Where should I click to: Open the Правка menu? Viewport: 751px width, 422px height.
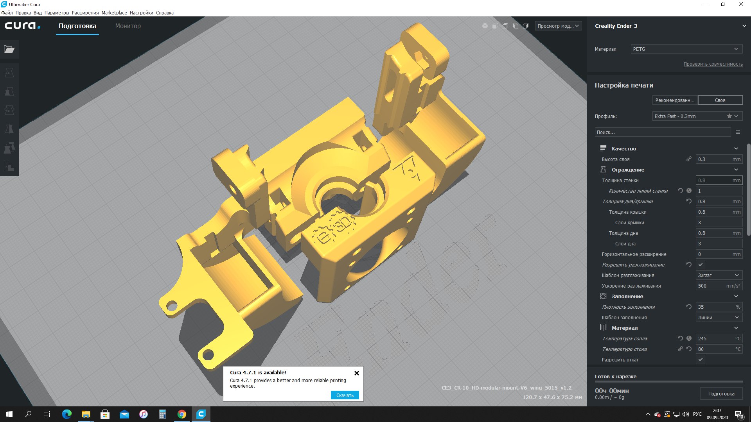(x=23, y=13)
